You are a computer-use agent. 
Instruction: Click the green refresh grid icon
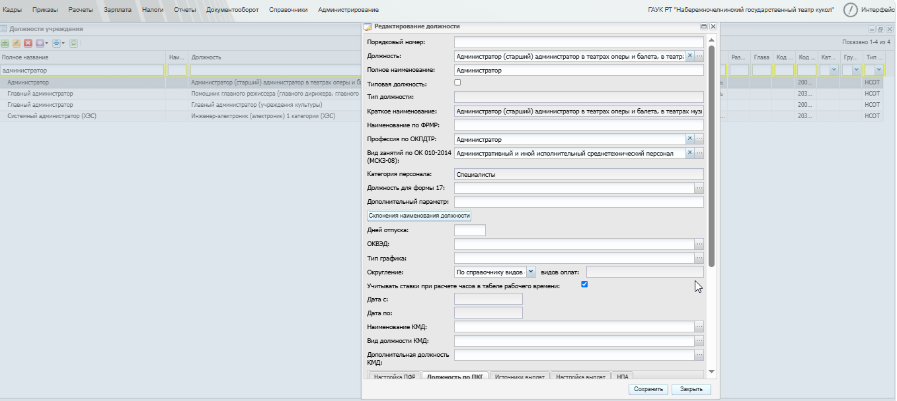pos(74,43)
